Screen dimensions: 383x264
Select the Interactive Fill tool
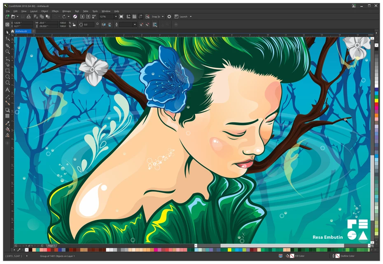click(7, 134)
